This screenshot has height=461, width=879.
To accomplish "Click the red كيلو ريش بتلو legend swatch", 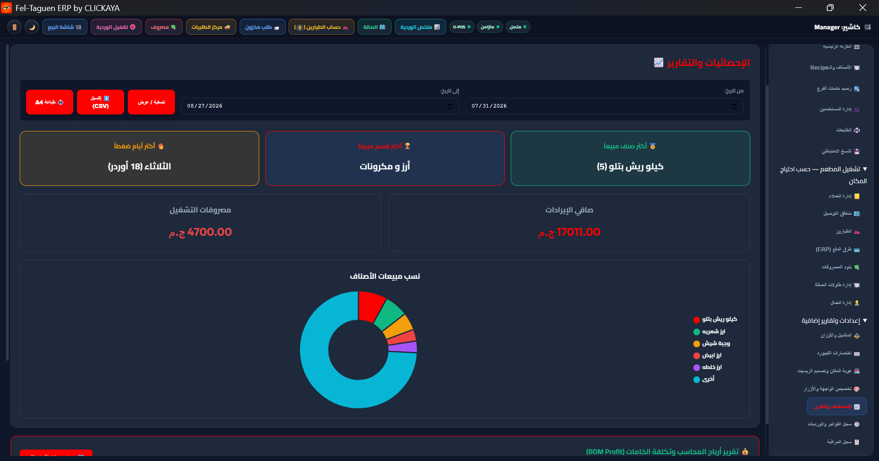I will point(696,320).
